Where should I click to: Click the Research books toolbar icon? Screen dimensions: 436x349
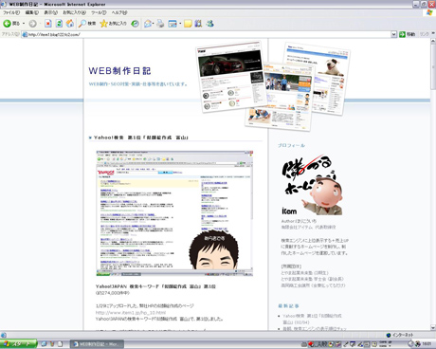[198, 24]
